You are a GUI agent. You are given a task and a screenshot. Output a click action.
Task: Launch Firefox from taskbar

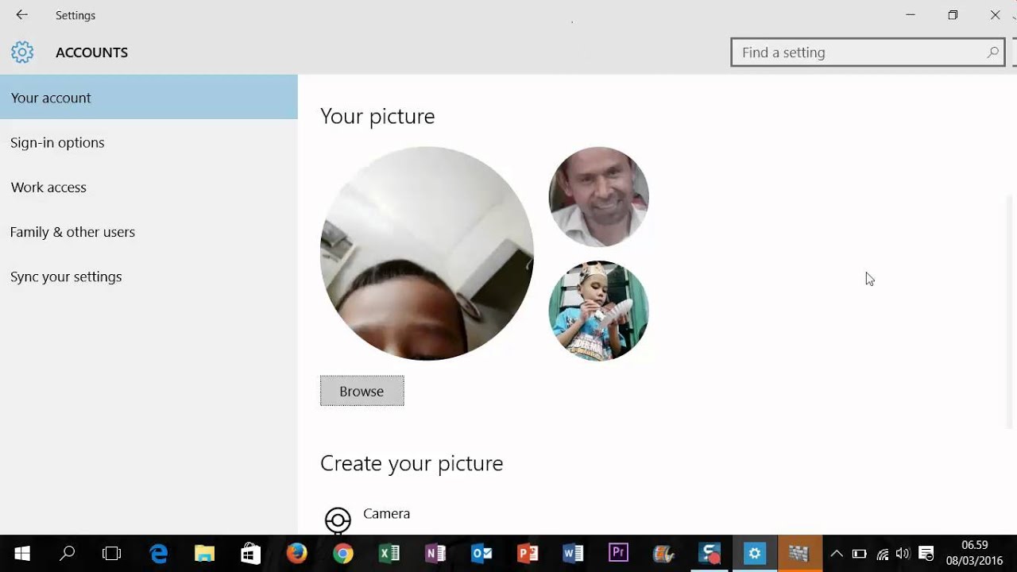click(x=297, y=553)
